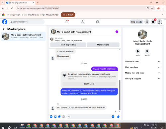Click the sender avatar beside contact number message
The image size is (166, 129).
(53, 108)
